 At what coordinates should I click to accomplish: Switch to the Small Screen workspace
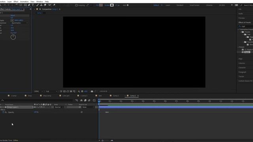[x=194, y=5]
